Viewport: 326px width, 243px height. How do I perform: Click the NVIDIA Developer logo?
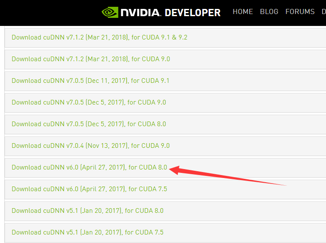[161, 12]
